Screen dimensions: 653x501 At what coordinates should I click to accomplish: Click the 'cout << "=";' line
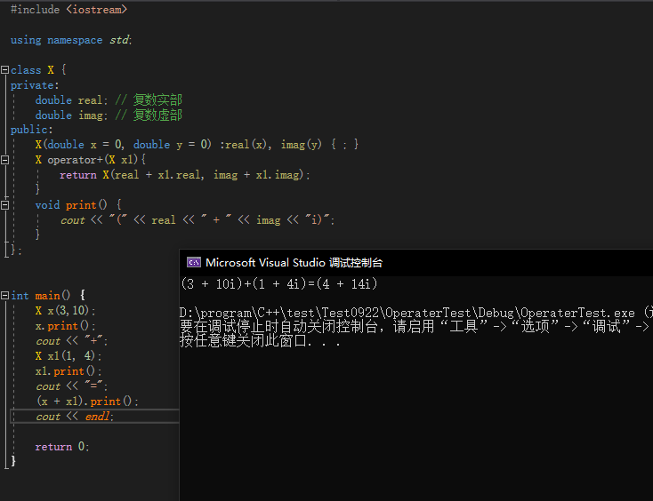(72, 386)
